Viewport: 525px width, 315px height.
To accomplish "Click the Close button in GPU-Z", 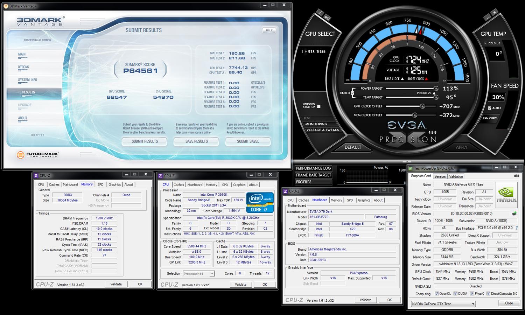I will [509, 303].
